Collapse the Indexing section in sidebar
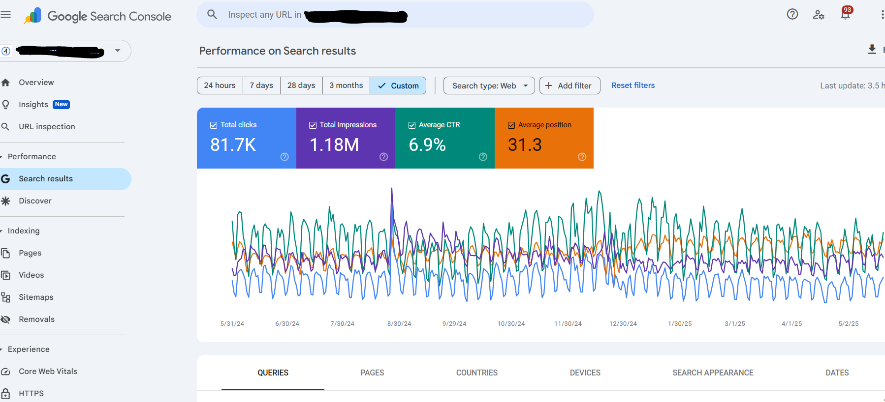The image size is (885, 402). [23, 231]
